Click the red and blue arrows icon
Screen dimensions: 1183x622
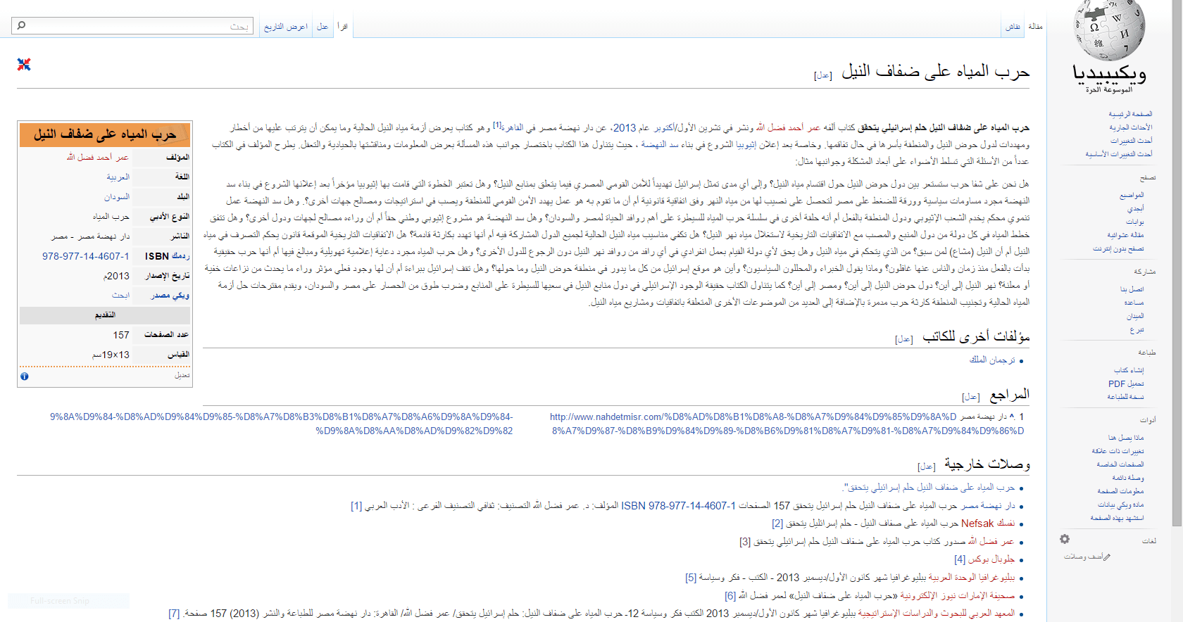coord(24,65)
